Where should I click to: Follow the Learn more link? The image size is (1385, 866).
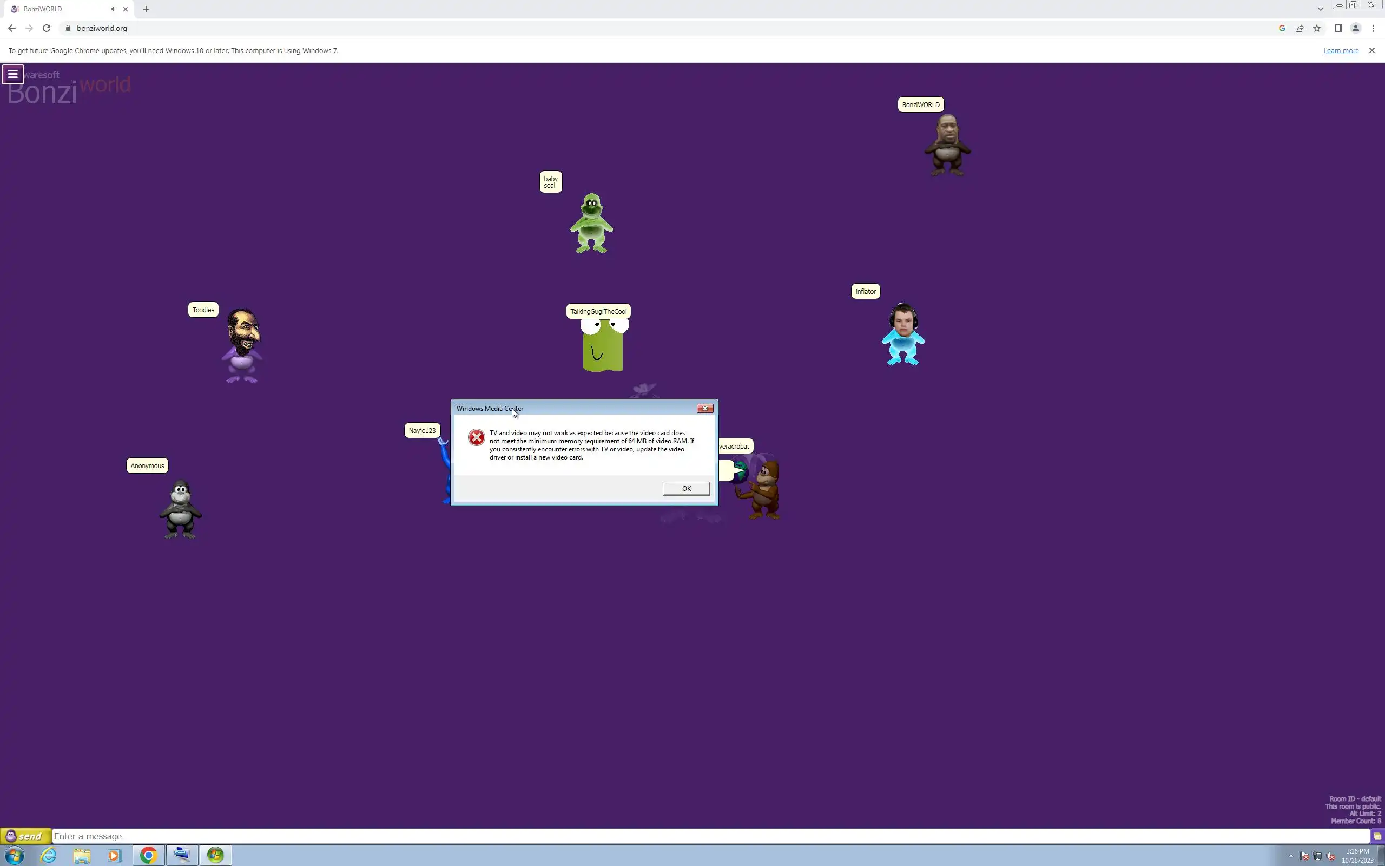[1340, 50]
